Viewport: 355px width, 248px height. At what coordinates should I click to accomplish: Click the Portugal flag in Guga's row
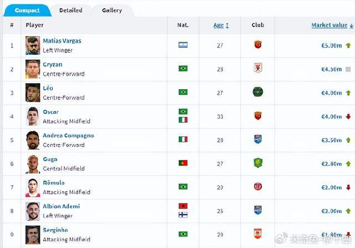(x=182, y=163)
